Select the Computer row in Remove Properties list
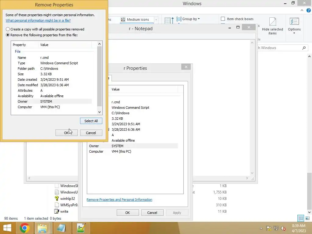This screenshot has width=312, height=234. tap(54, 107)
